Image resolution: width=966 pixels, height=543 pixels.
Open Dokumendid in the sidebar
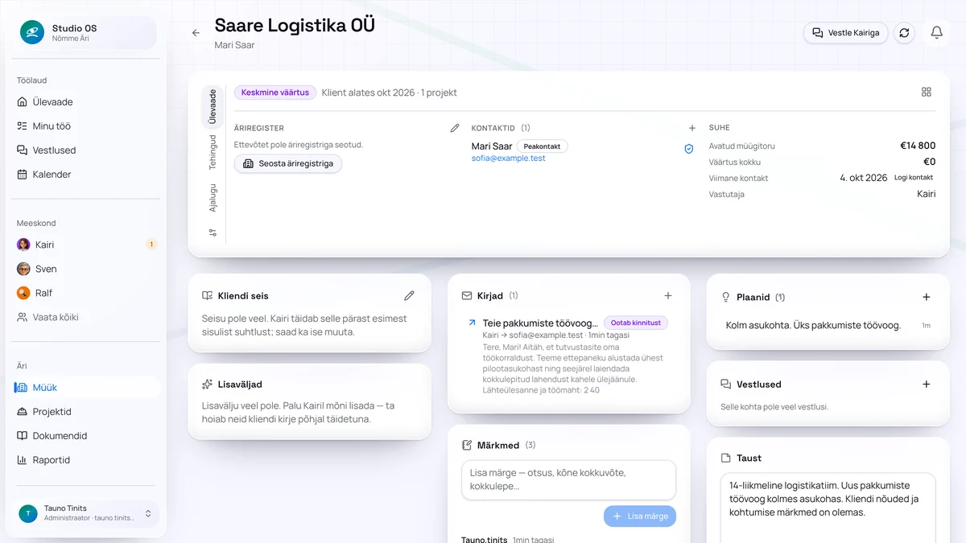pyautogui.click(x=87, y=436)
